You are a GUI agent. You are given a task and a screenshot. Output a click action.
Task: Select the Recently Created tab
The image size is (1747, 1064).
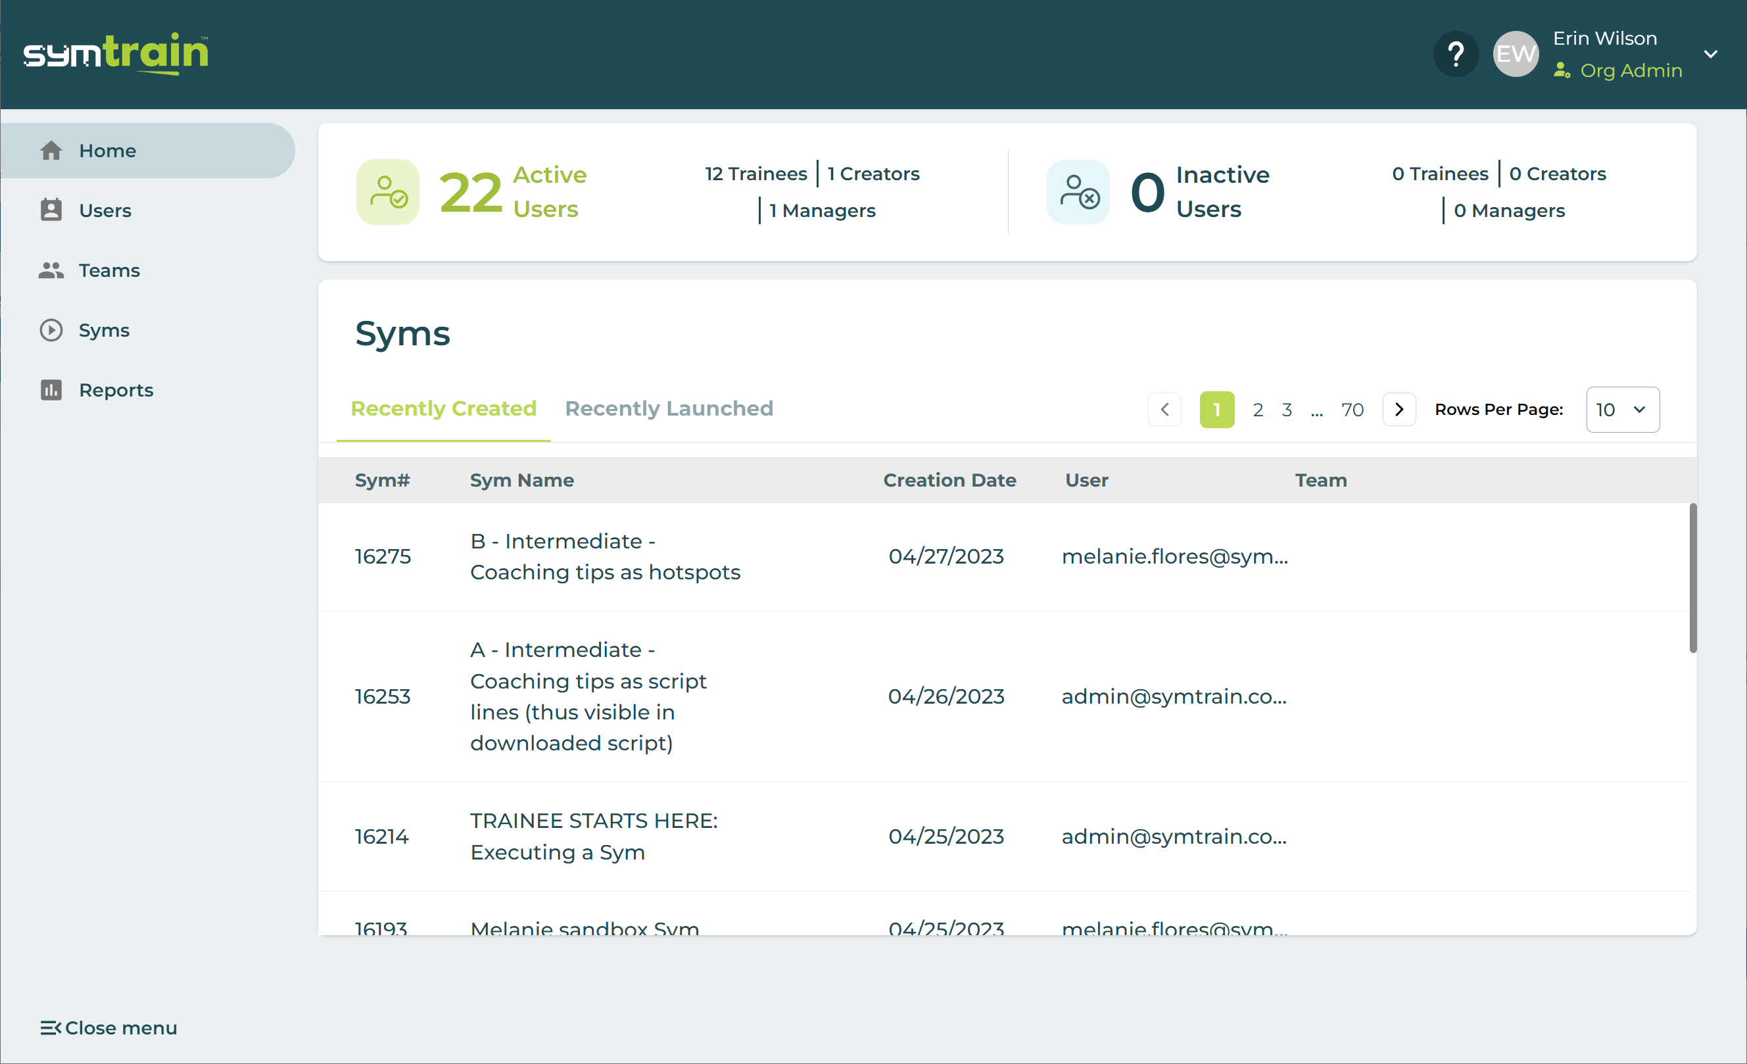pos(443,408)
